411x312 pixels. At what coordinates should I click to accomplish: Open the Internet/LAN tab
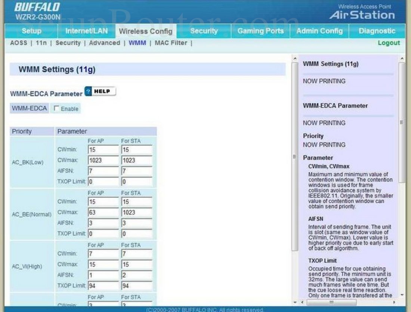85,31
